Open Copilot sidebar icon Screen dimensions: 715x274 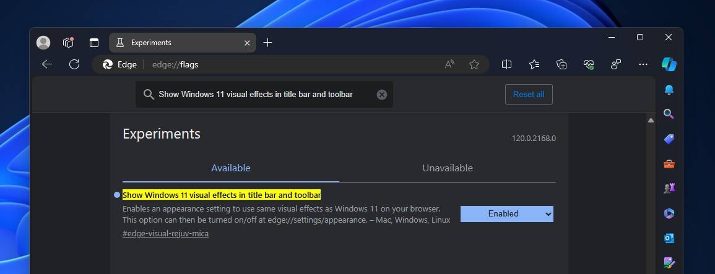click(669, 64)
